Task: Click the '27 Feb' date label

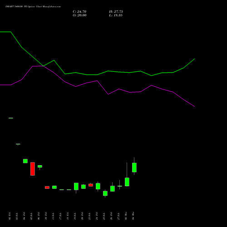Action: [x=119, y=216]
